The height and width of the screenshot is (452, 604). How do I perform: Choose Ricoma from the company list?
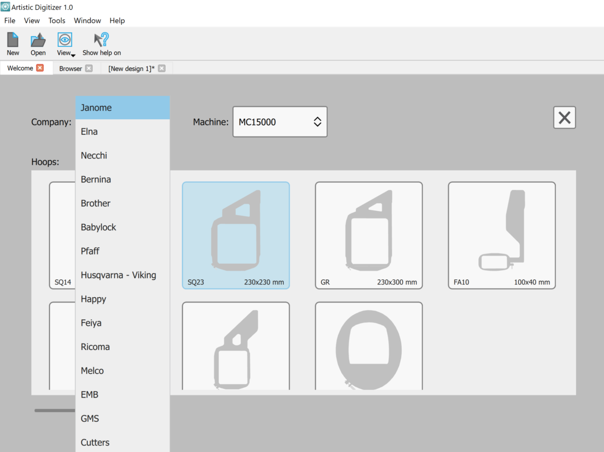click(122, 347)
